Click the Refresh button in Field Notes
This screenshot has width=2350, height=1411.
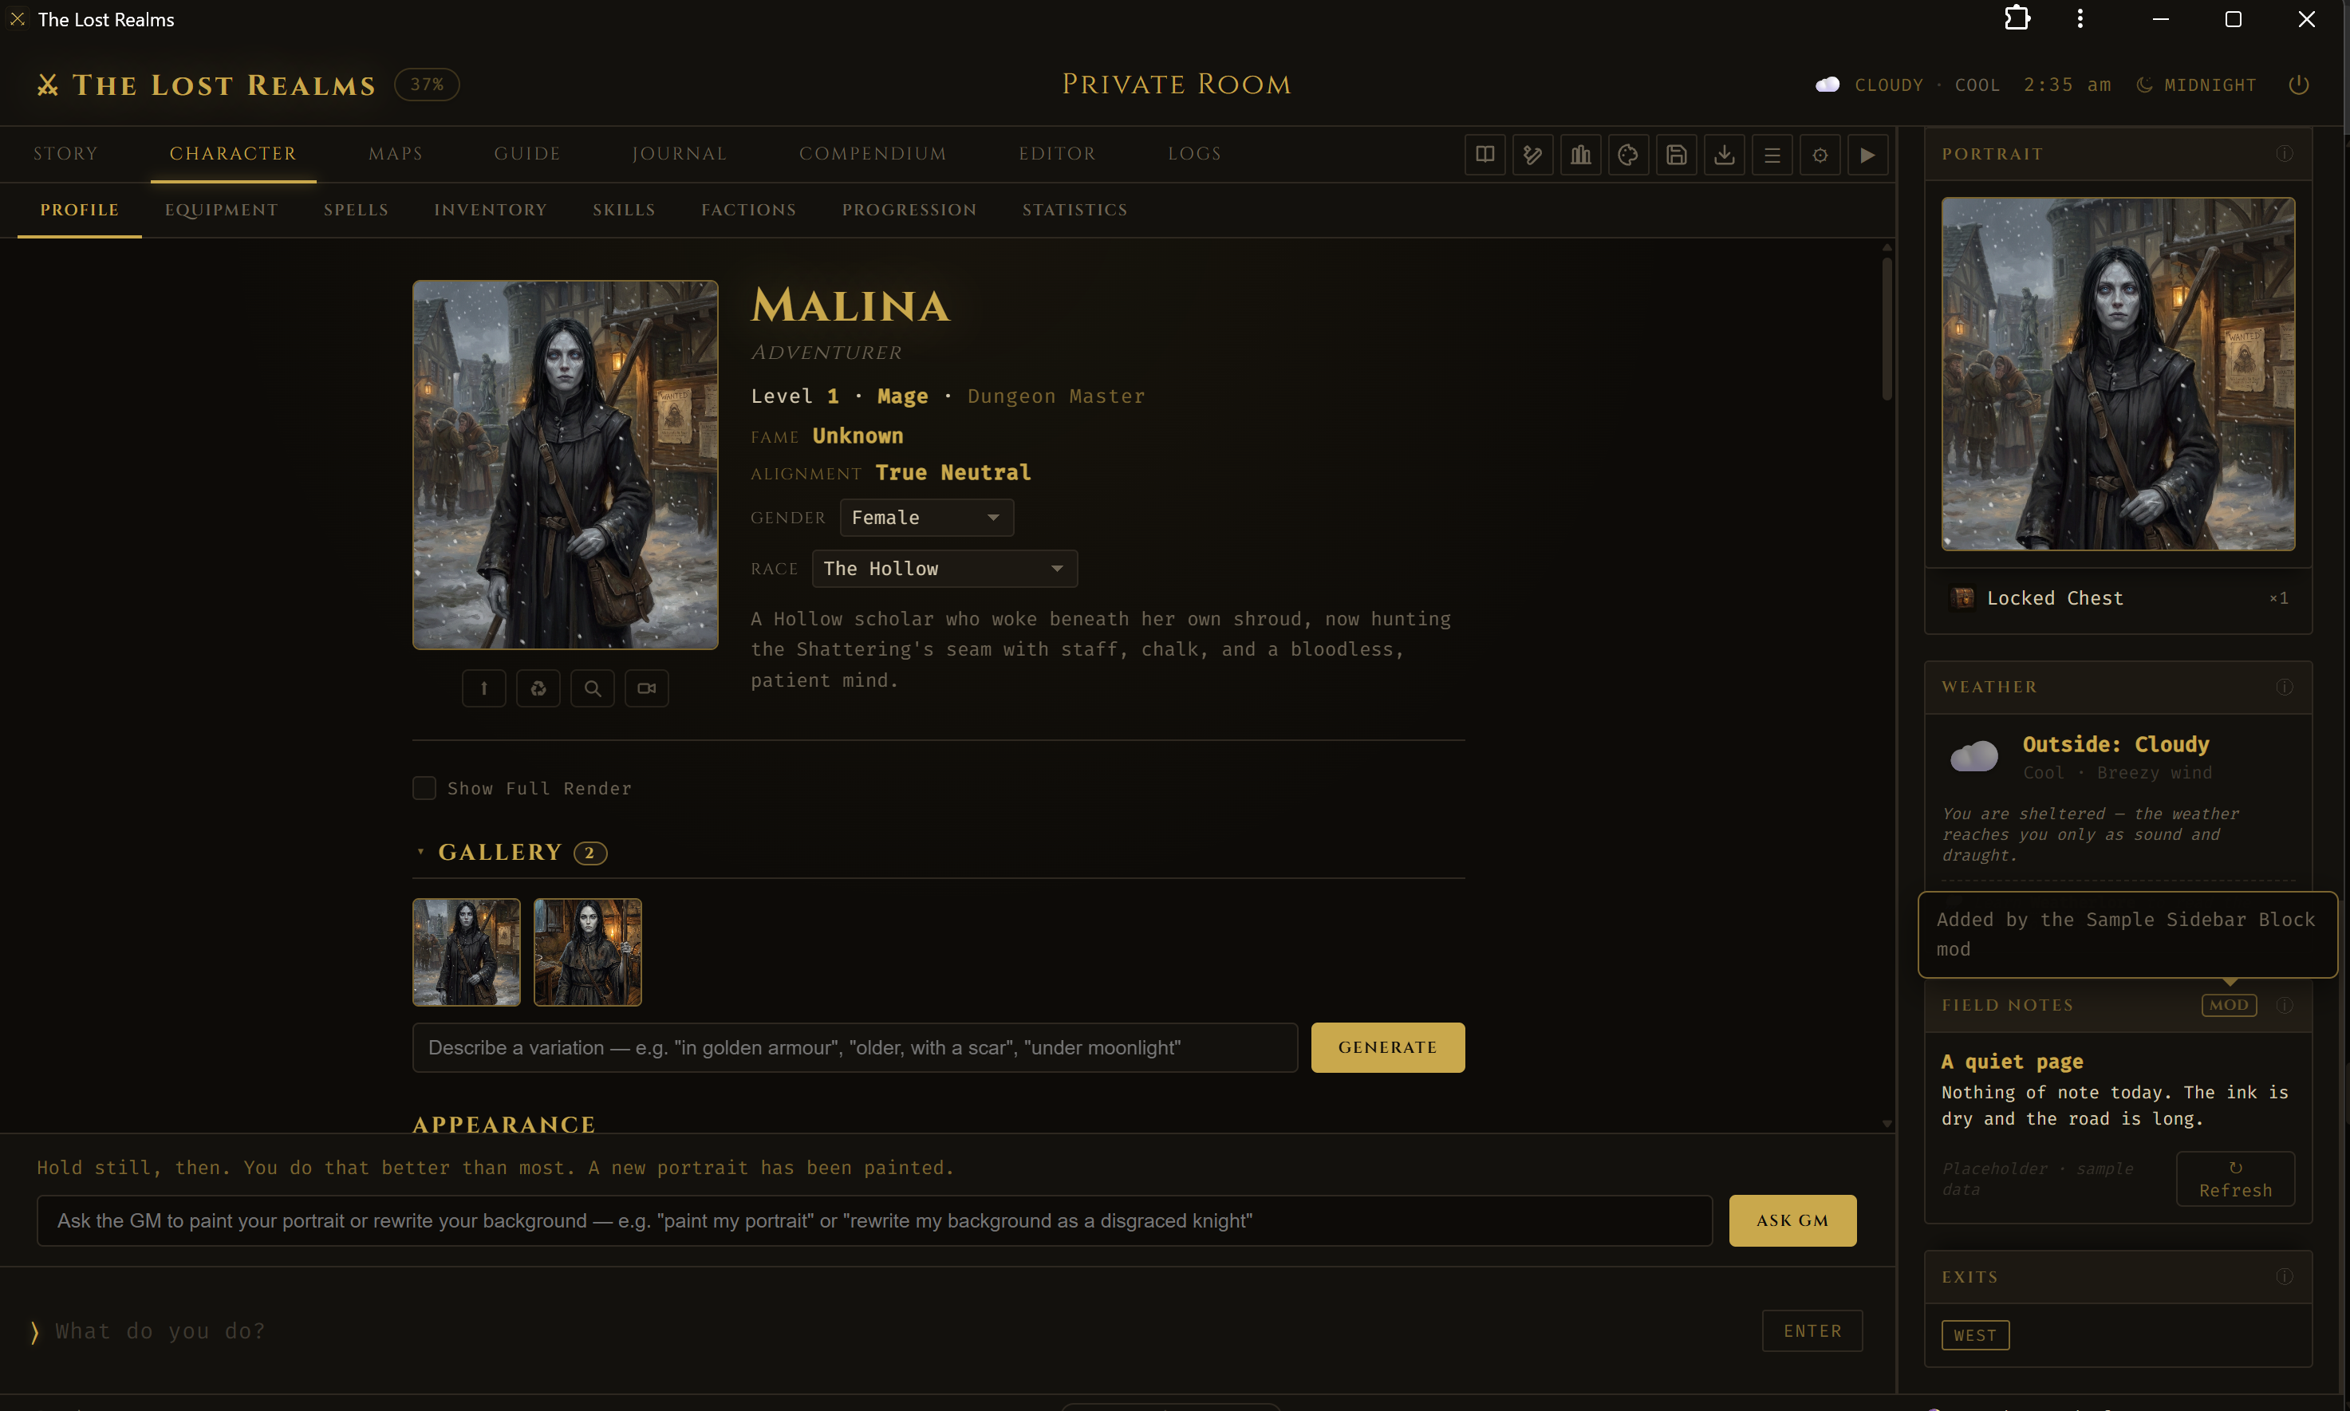pos(2236,1179)
